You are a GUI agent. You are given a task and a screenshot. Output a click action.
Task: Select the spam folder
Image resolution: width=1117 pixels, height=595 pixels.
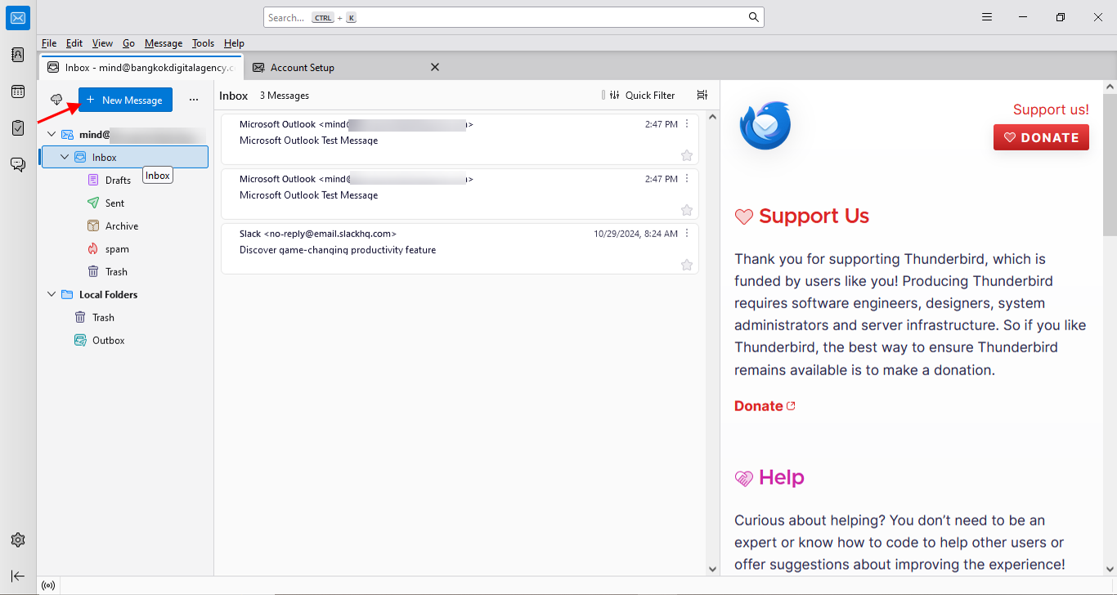click(x=125, y=248)
